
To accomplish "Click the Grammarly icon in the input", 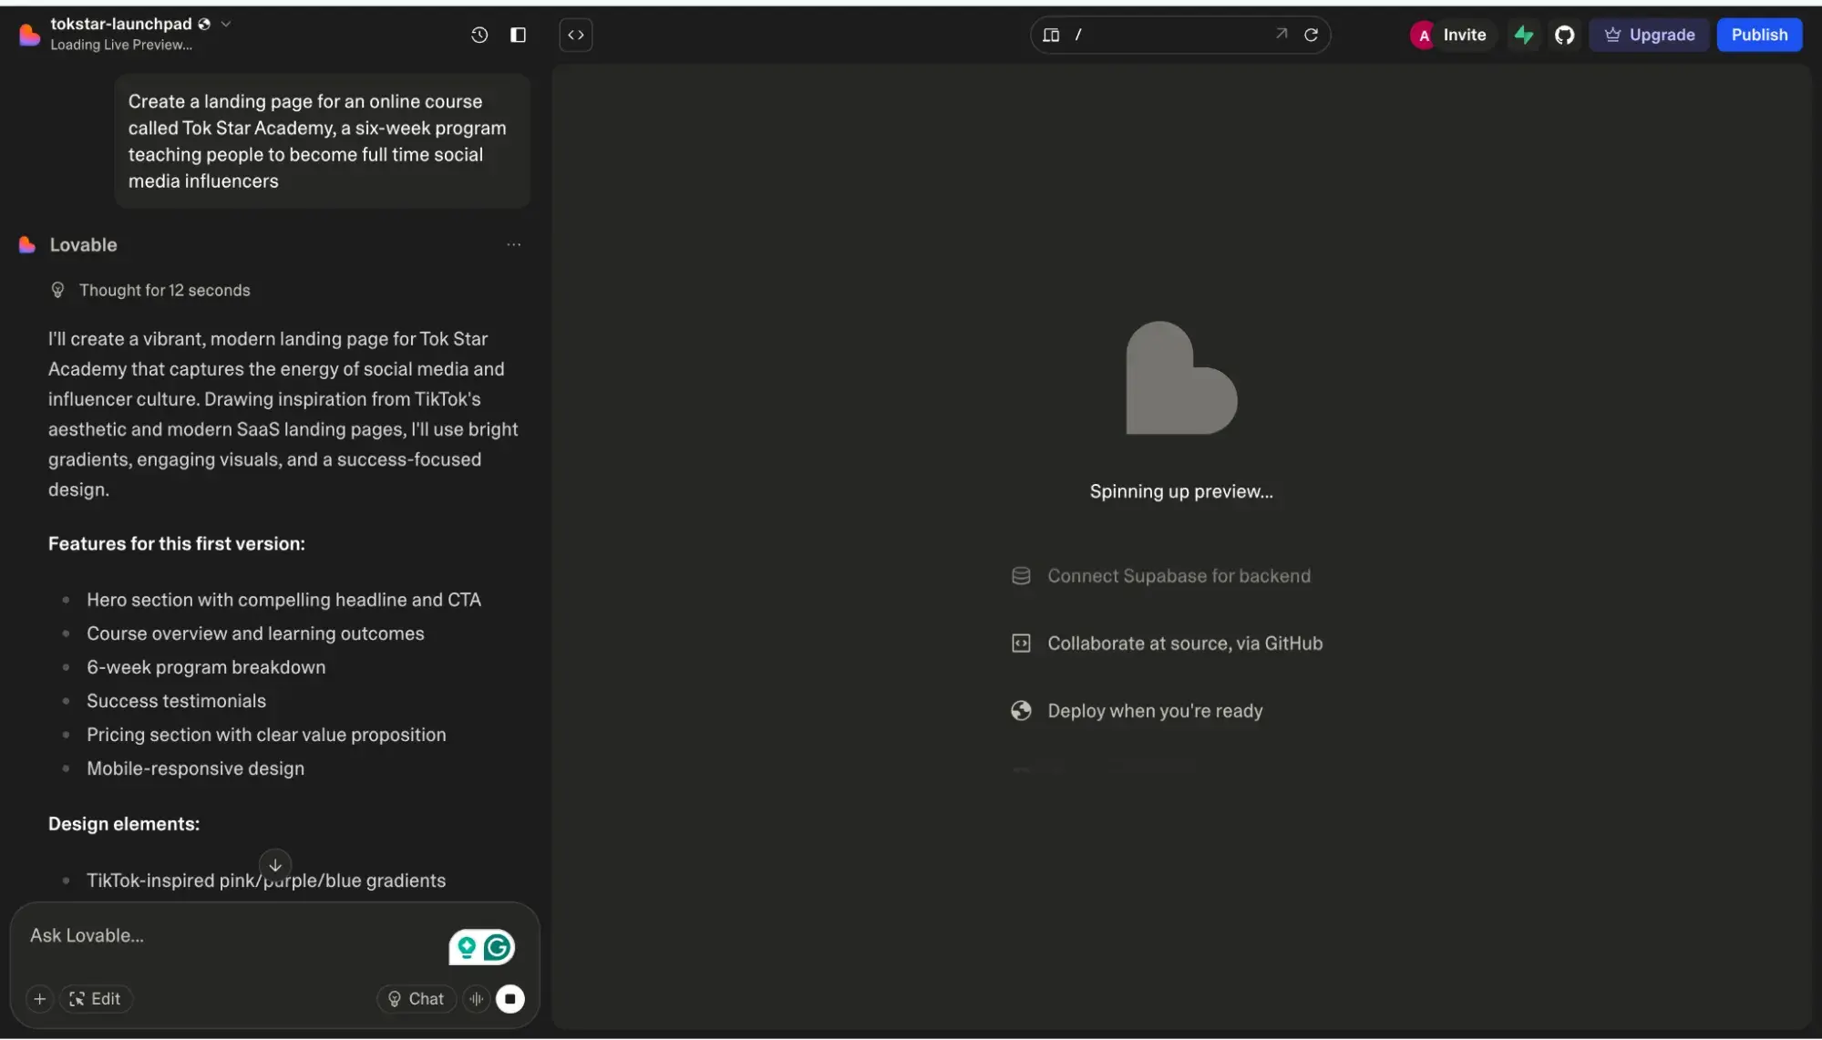I will 498,948.
